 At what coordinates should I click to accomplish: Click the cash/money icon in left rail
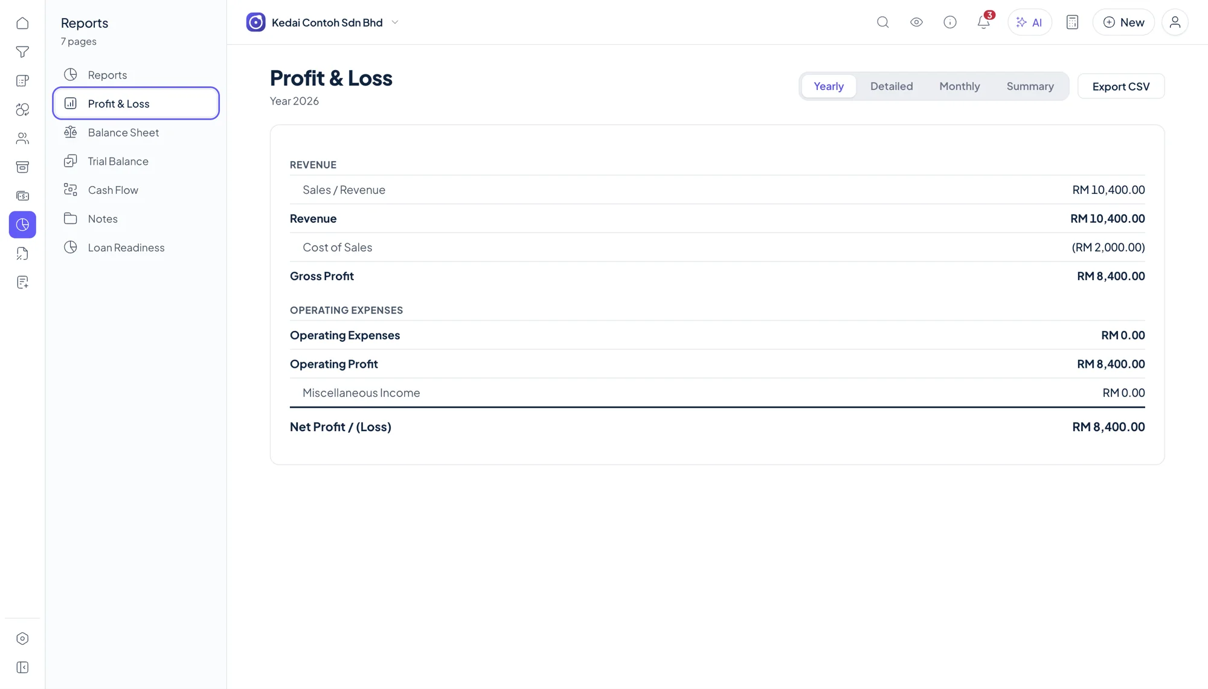(x=22, y=196)
